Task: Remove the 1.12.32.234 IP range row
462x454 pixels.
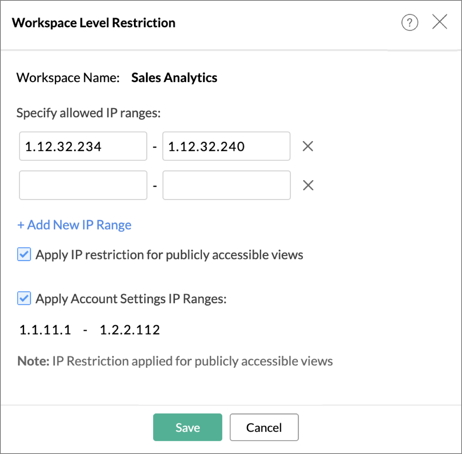Action: (x=308, y=146)
